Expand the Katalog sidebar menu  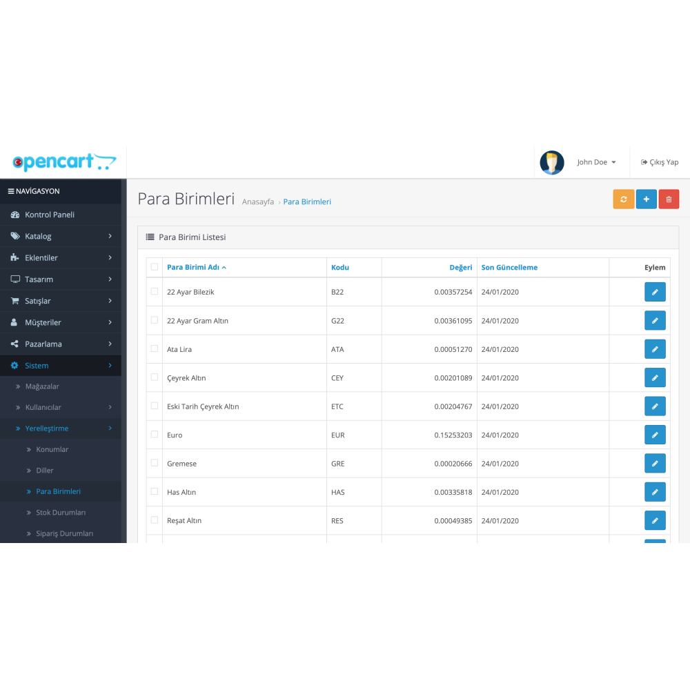tap(41, 236)
